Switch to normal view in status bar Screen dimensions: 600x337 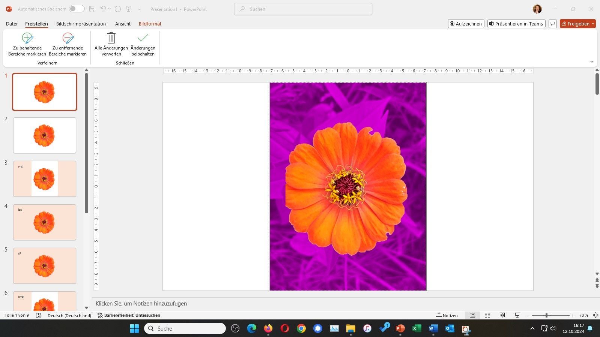coord(472,315)
